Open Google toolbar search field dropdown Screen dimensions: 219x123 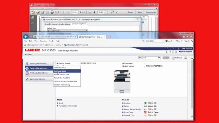[x=163, y=41]
